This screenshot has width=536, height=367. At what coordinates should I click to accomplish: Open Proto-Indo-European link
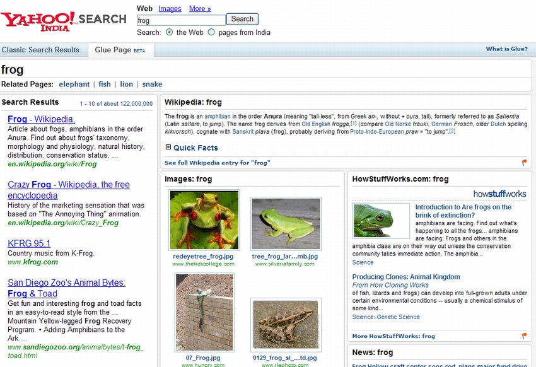tap(376, 132)
